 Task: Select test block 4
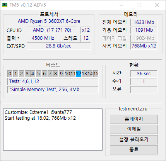pos(33,74)
